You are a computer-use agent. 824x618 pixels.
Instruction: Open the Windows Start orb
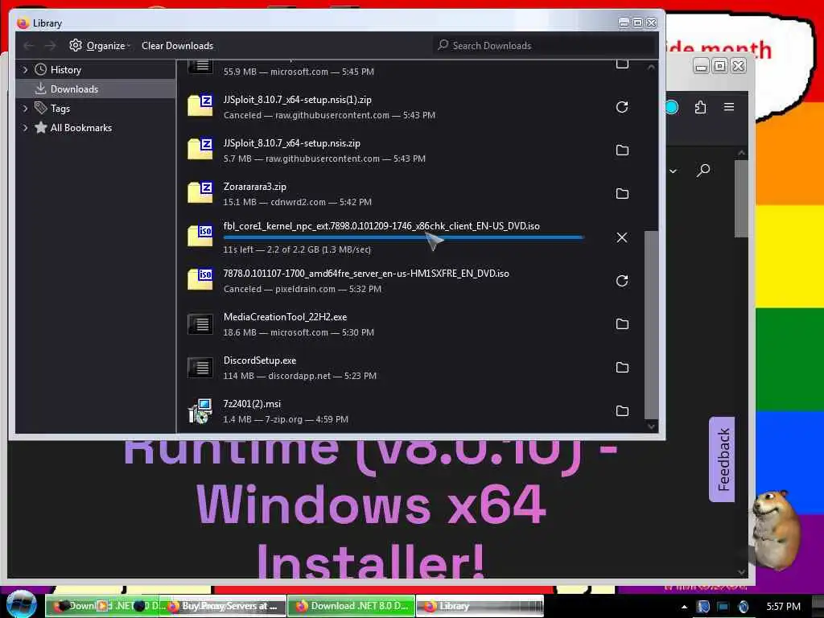[x=22, y=605]
